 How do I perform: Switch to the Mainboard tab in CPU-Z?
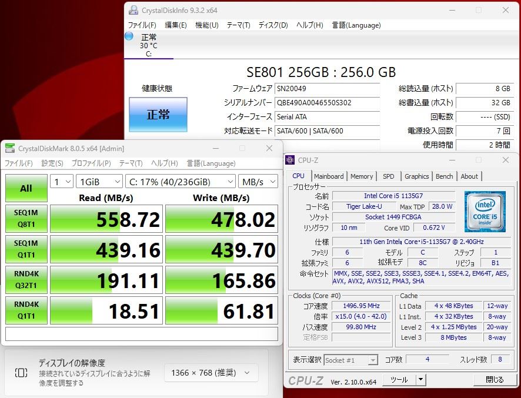pyautogui.click(x=329, y=176)
